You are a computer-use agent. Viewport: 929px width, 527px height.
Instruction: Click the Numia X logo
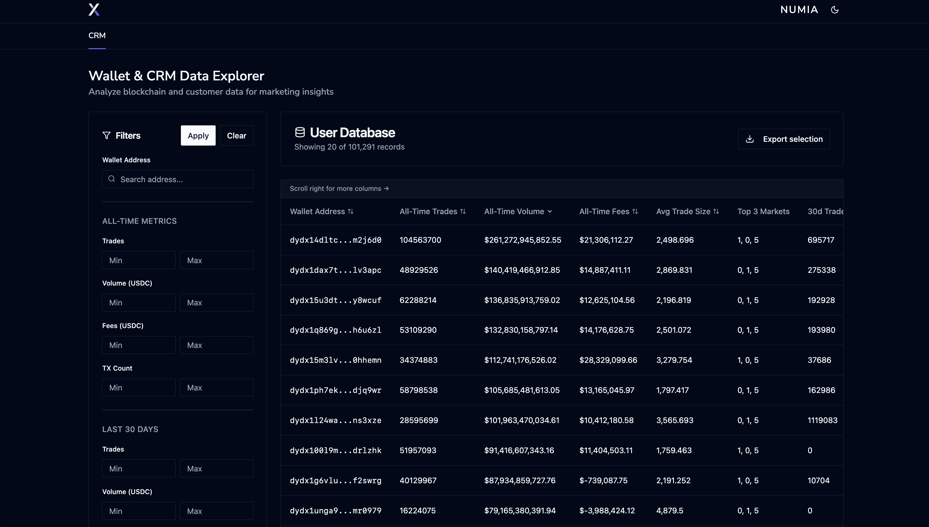94,10
